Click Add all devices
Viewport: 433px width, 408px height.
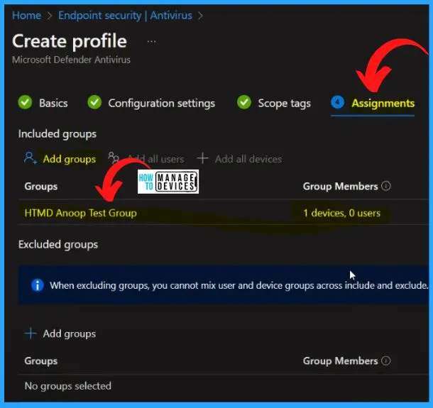[x=248, y=159]
